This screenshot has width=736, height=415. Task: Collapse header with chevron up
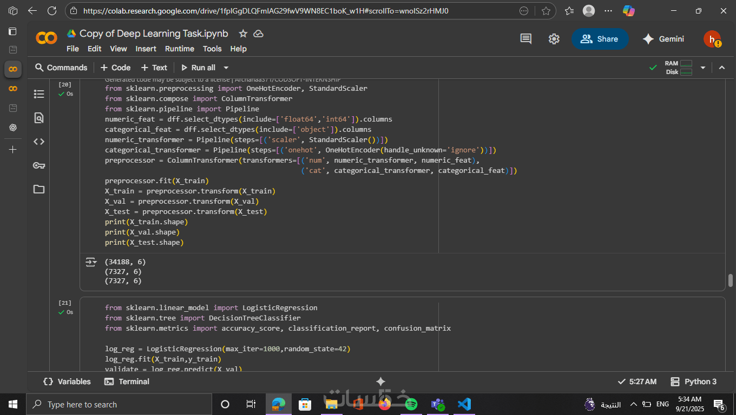[x=721, y=68]
